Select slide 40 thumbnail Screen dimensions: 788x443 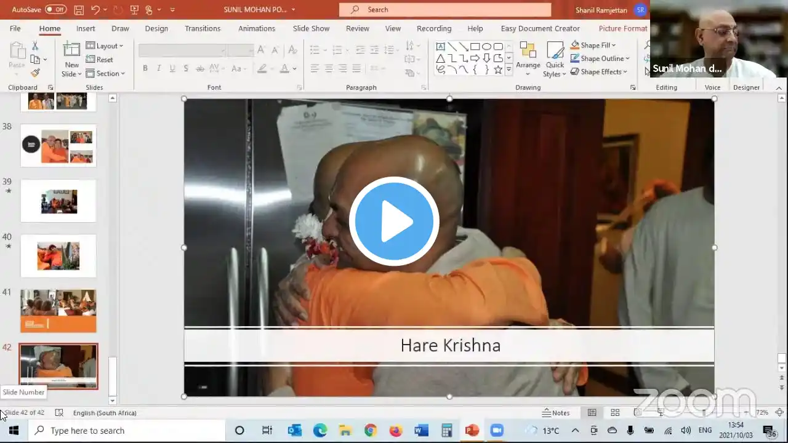click(x=58, y=256)
